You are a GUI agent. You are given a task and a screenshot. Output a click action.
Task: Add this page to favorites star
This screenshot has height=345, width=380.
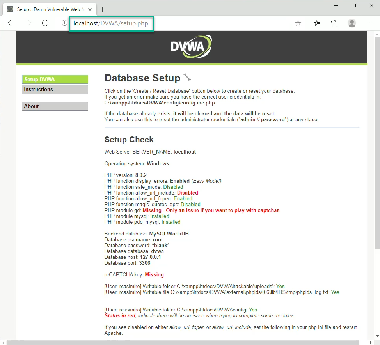(x=298, y=23)
